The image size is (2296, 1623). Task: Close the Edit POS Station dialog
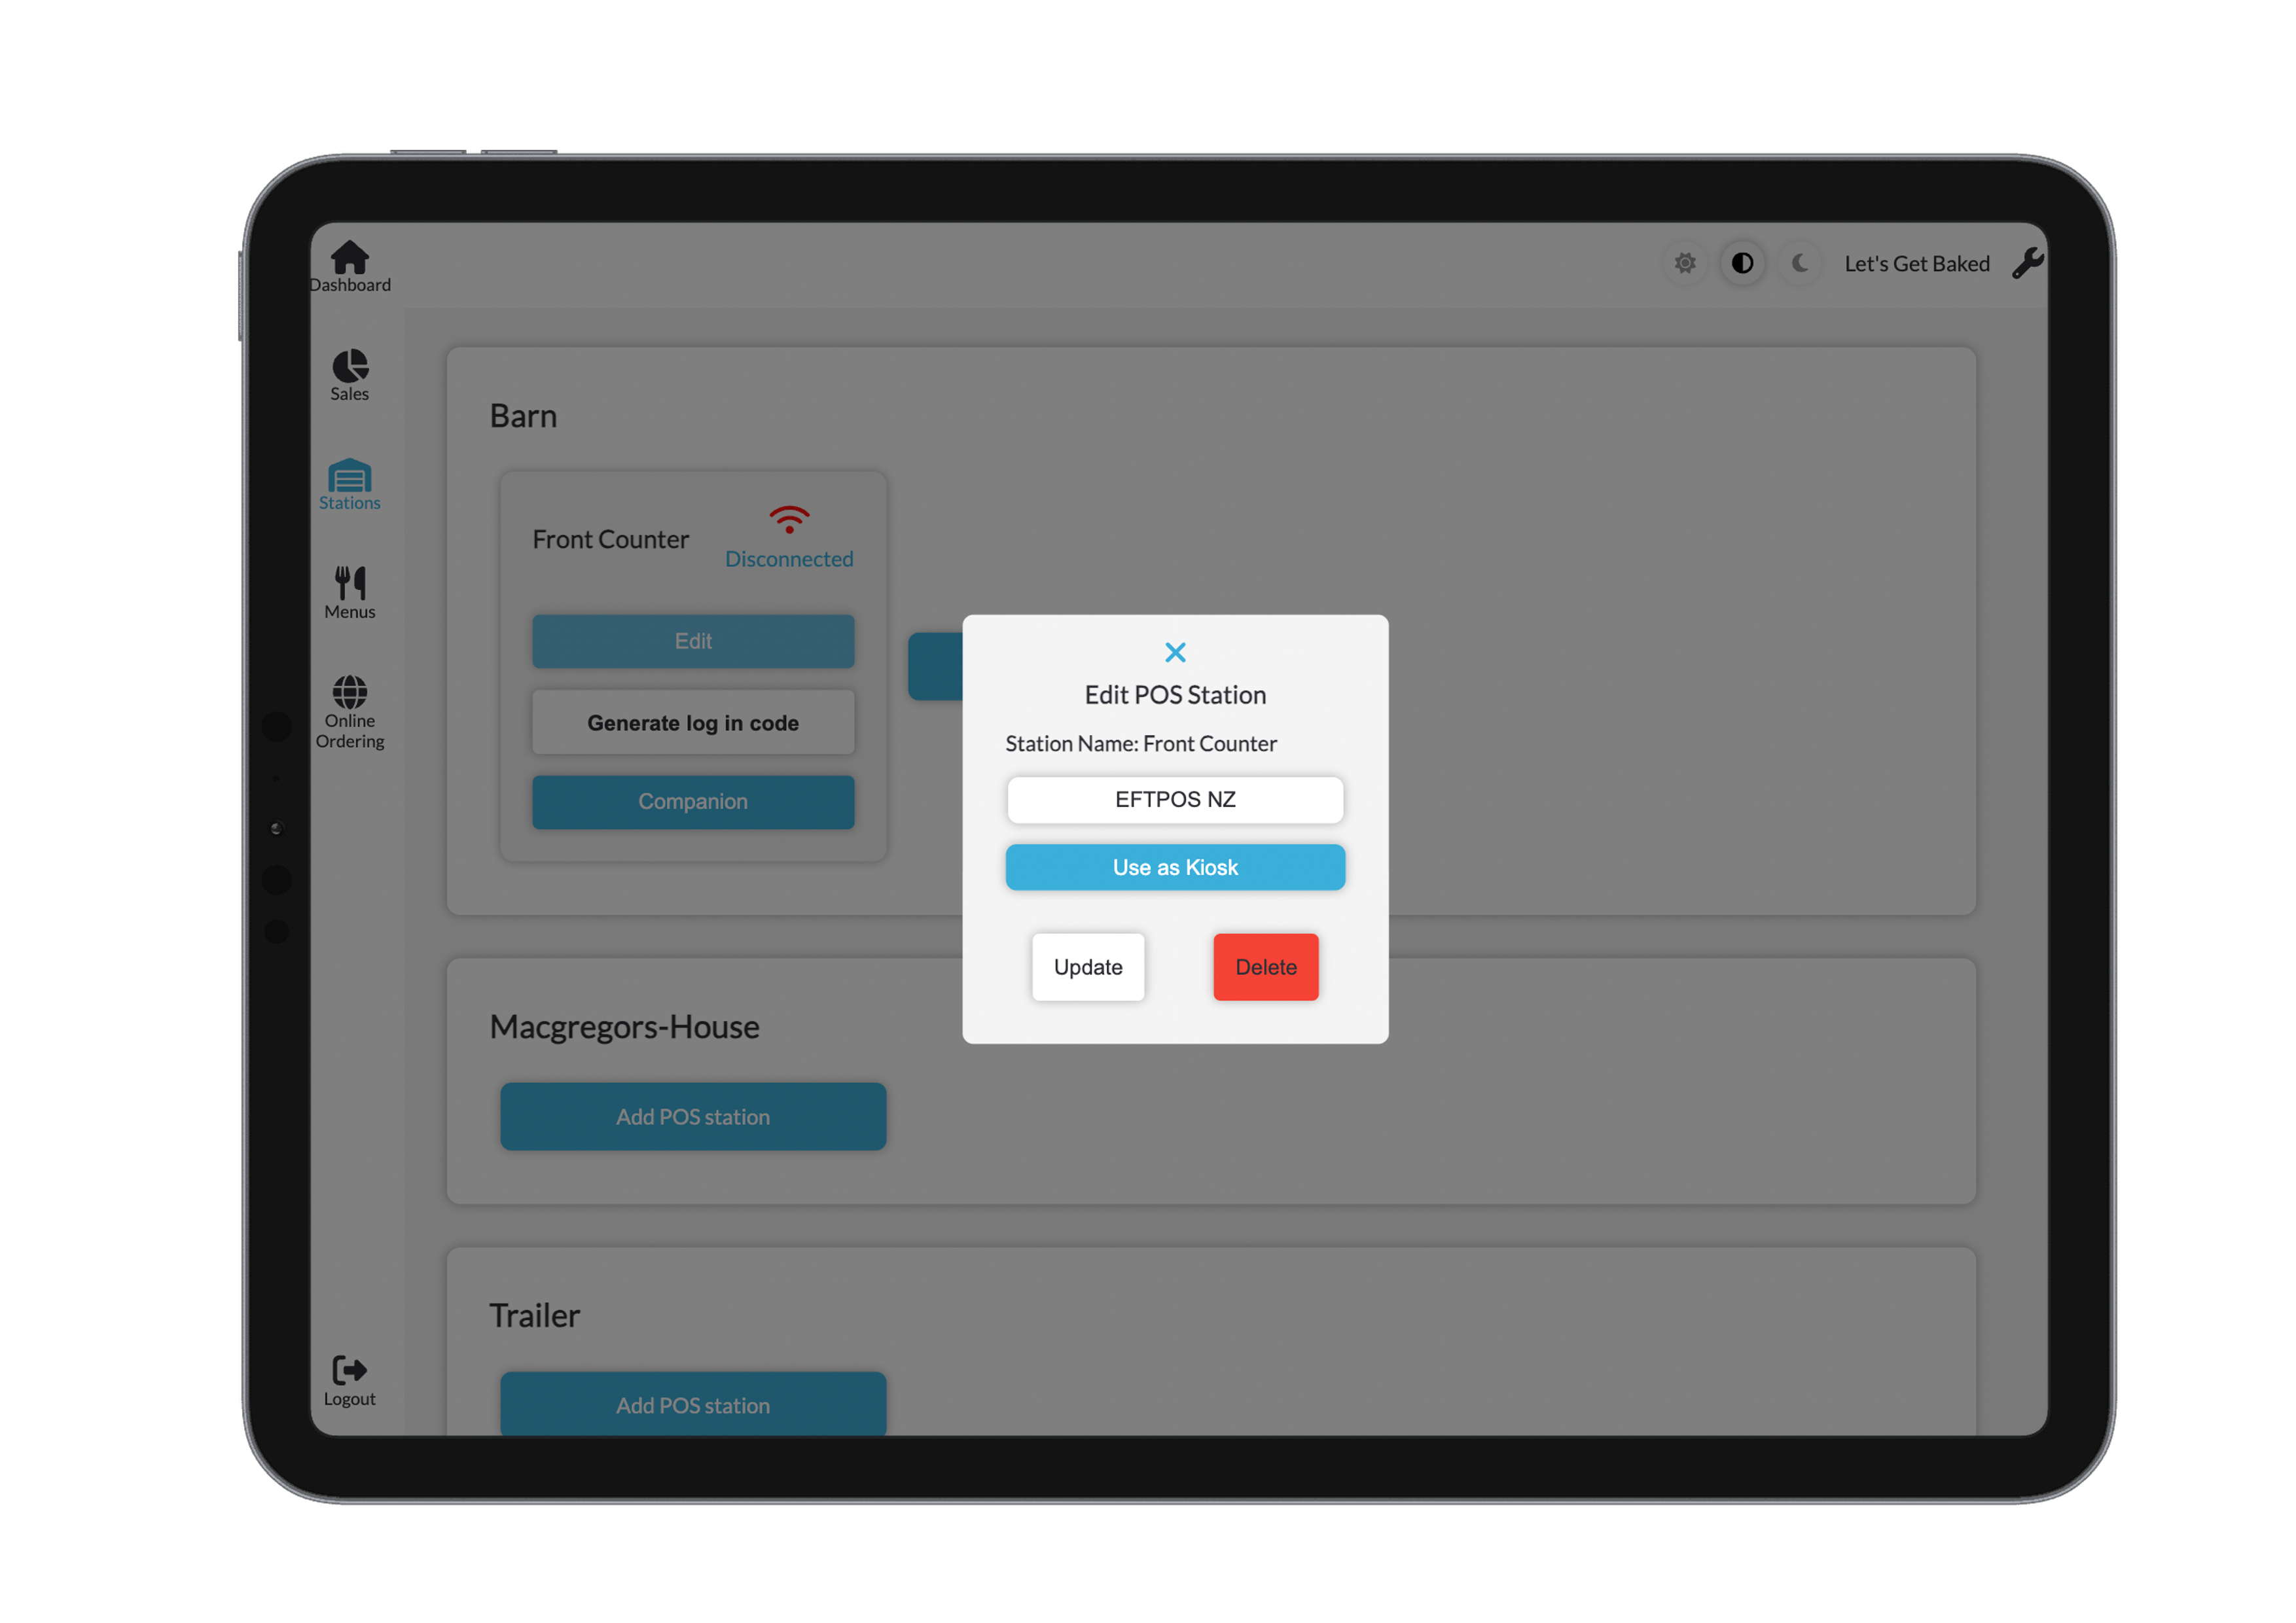(1175, 653)
